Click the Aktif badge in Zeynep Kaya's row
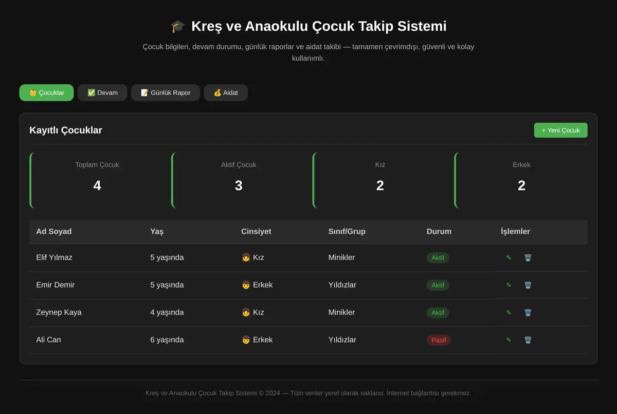Screen dimensions: 617x414 [x=438, y=312]
